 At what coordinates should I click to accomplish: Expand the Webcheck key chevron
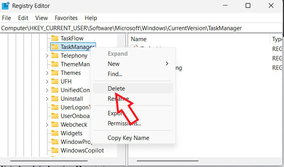coord(47,125)
